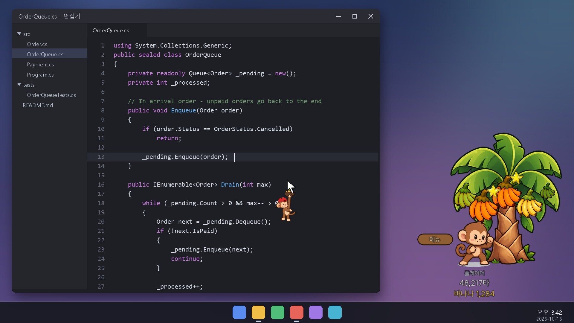
Task: Open README.md in the sidebar
Action: click(x=38, y=105)
